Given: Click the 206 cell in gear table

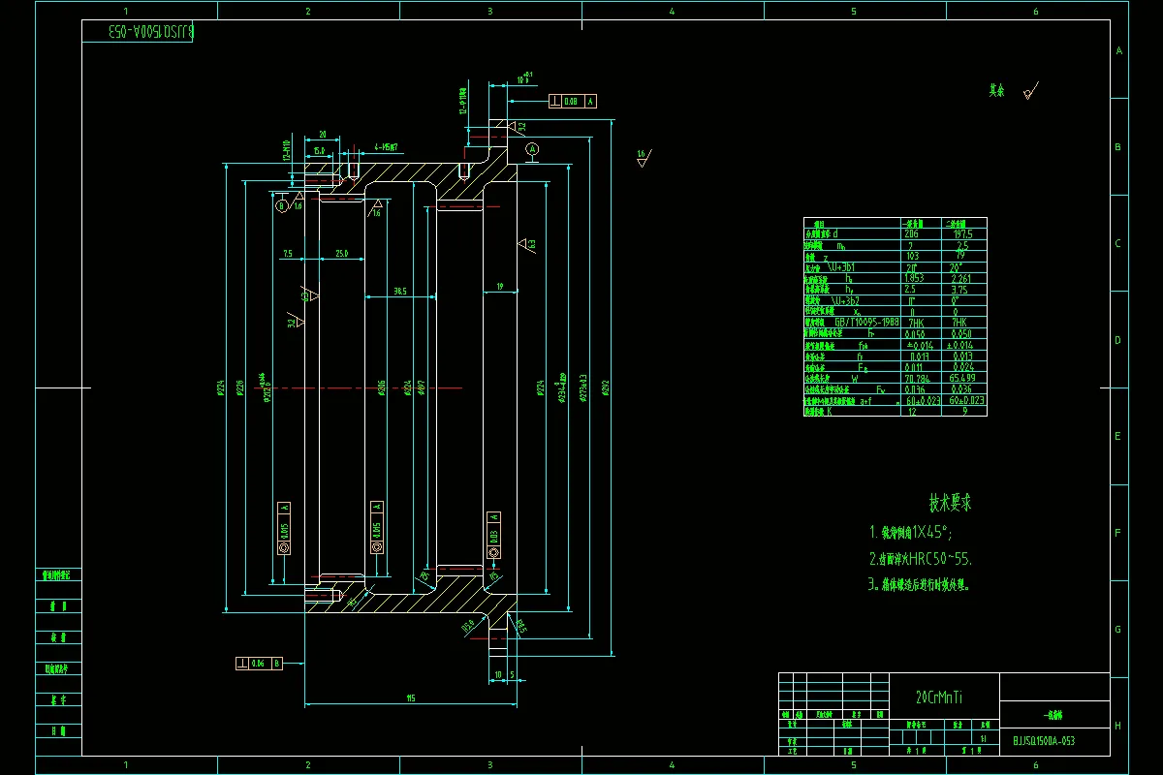Looking at the screenshot, I should (911, 233).
